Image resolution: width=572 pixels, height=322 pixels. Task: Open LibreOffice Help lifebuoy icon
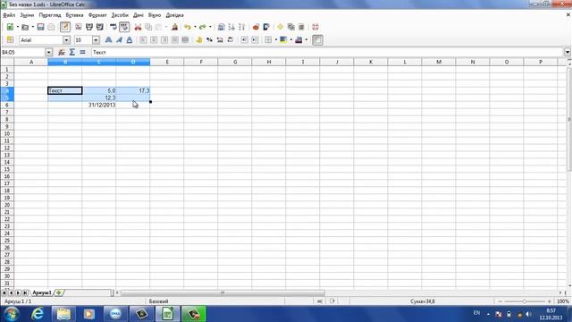coord(315,27)
